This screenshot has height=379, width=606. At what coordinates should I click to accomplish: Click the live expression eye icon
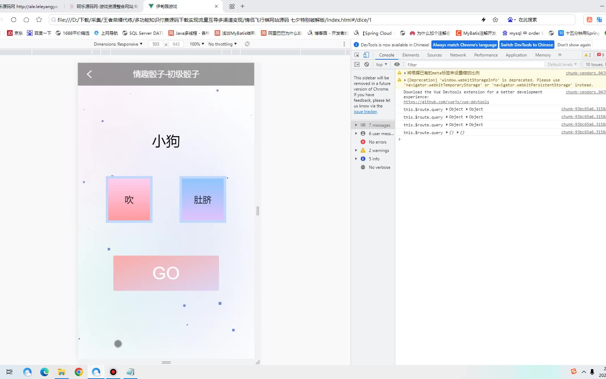coord(397,65)
